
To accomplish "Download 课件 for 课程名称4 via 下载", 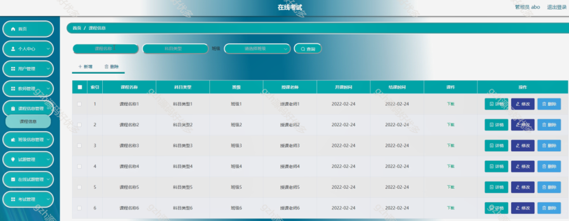I will tap(450, 166).
